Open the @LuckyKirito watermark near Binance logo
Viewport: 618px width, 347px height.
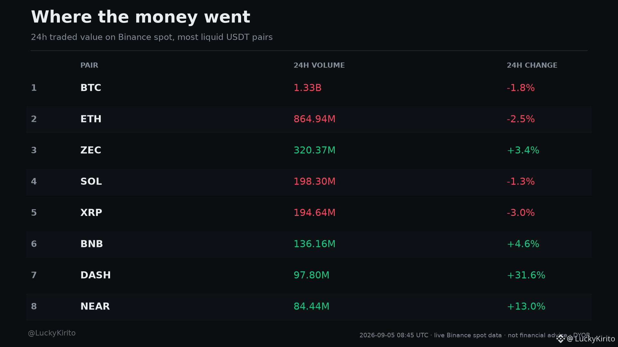click(x=591, y=339)
